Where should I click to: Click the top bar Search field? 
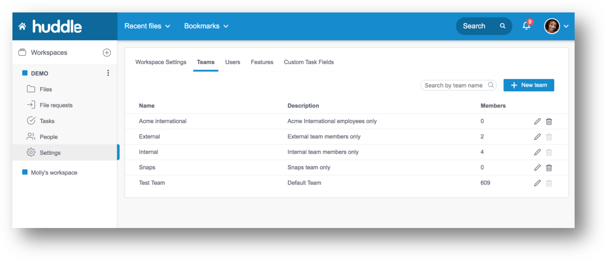coord(484,26)
